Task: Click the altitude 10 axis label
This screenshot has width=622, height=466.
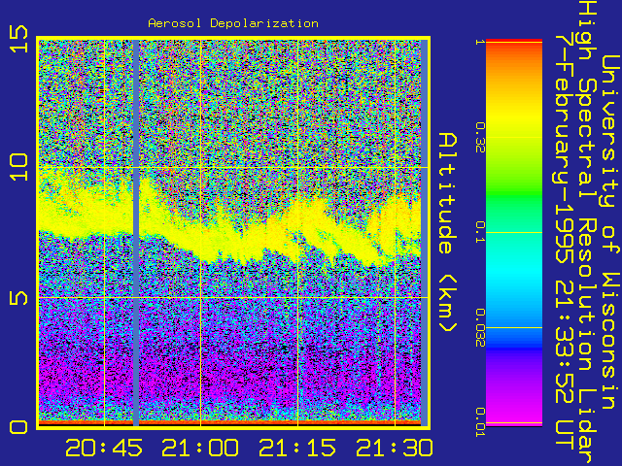Action: click(19, 168)
